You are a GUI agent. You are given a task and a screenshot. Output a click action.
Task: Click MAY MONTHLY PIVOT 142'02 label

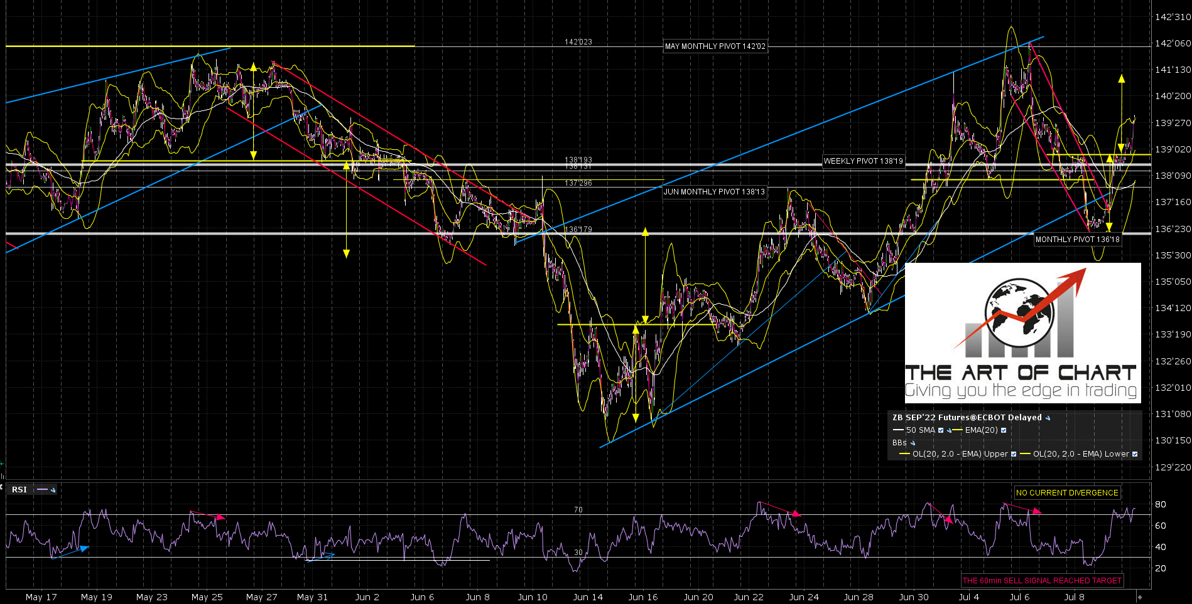(715, 46)
